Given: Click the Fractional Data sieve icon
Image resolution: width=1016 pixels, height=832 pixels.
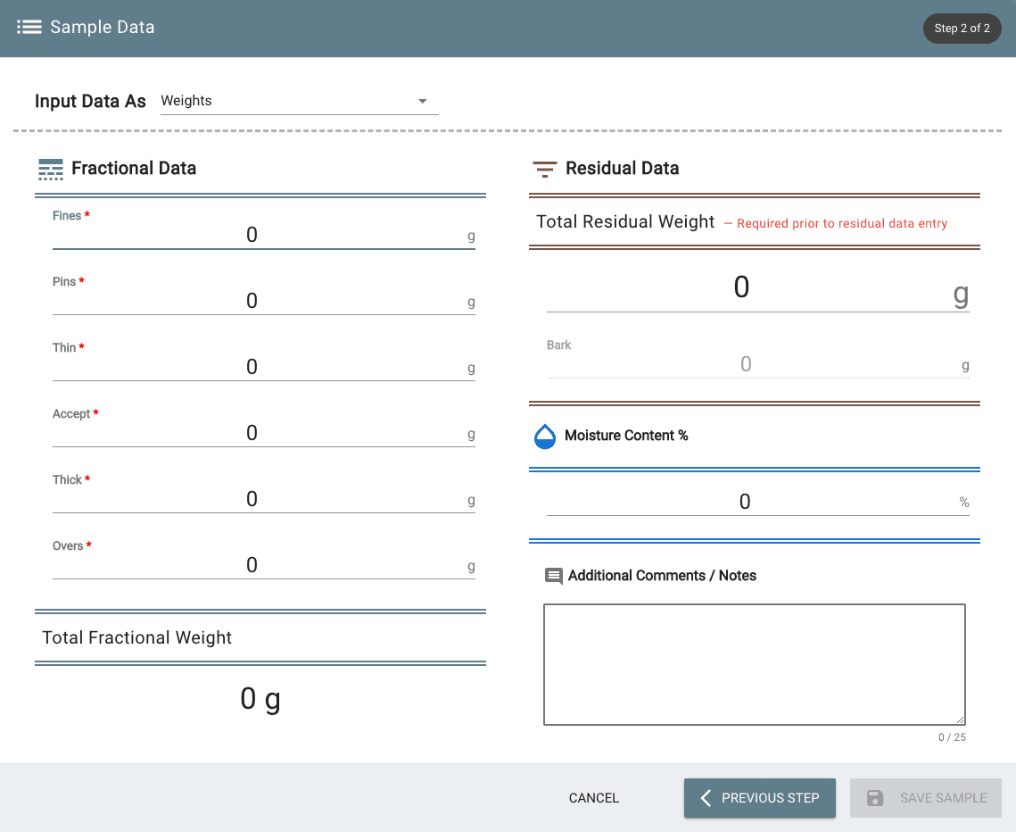Looking at the screenshot, I should tap(51, 169).
